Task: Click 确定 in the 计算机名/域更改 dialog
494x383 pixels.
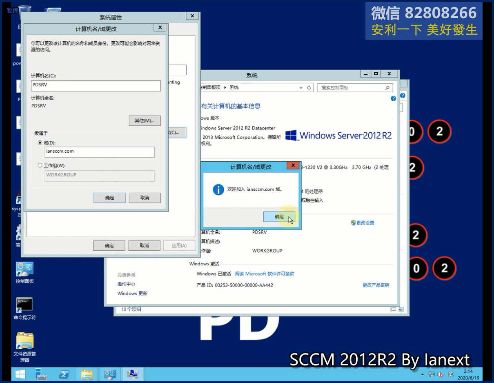Action: 109,198
